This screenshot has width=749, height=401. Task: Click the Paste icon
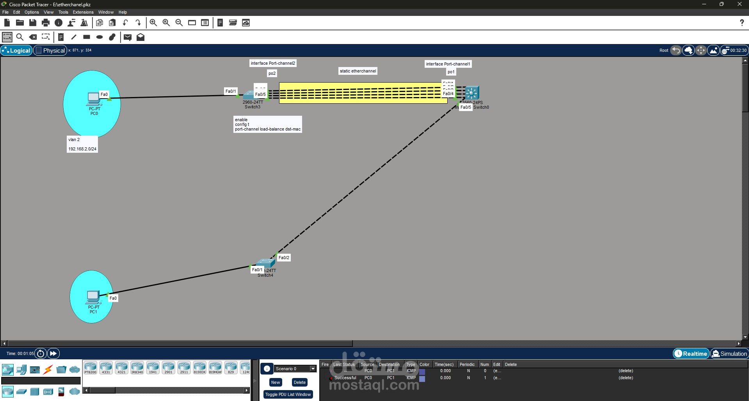click(x=112, y=23)
